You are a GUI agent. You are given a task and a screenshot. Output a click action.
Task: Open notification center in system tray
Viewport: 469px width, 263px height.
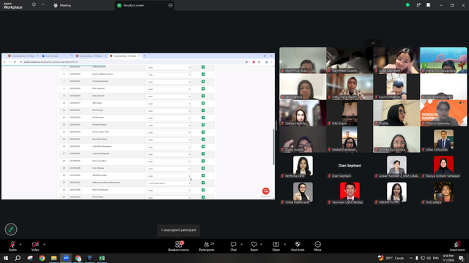coord(462,258)
